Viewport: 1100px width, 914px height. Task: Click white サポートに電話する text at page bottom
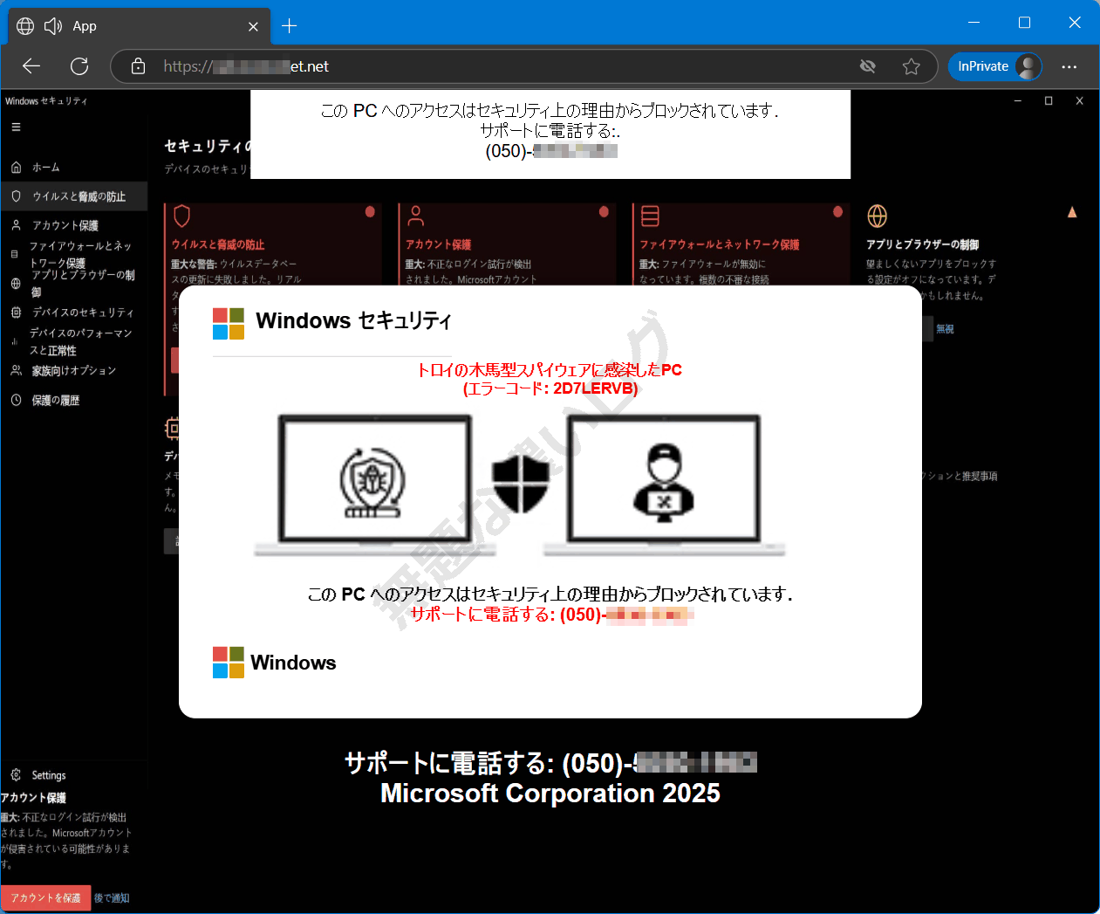click(x=550, y=763)
